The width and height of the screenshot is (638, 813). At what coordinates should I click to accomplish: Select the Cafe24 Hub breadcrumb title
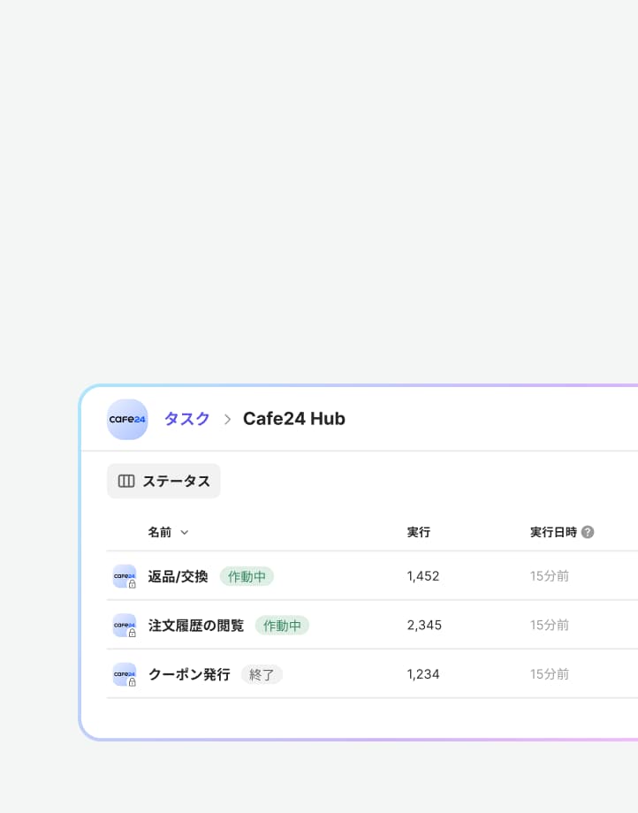tap(293, 419)
